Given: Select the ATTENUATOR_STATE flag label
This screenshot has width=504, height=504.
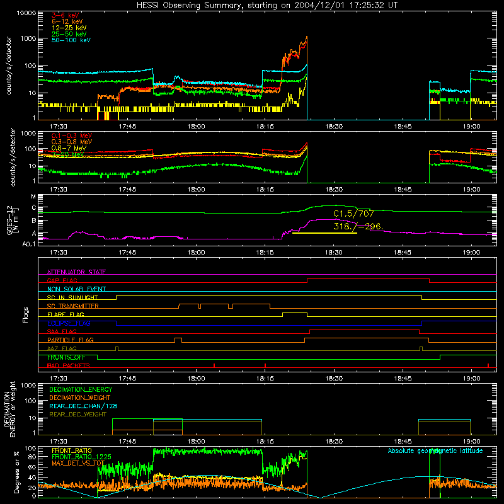Looking at the screenshot, I should (76, 272).
